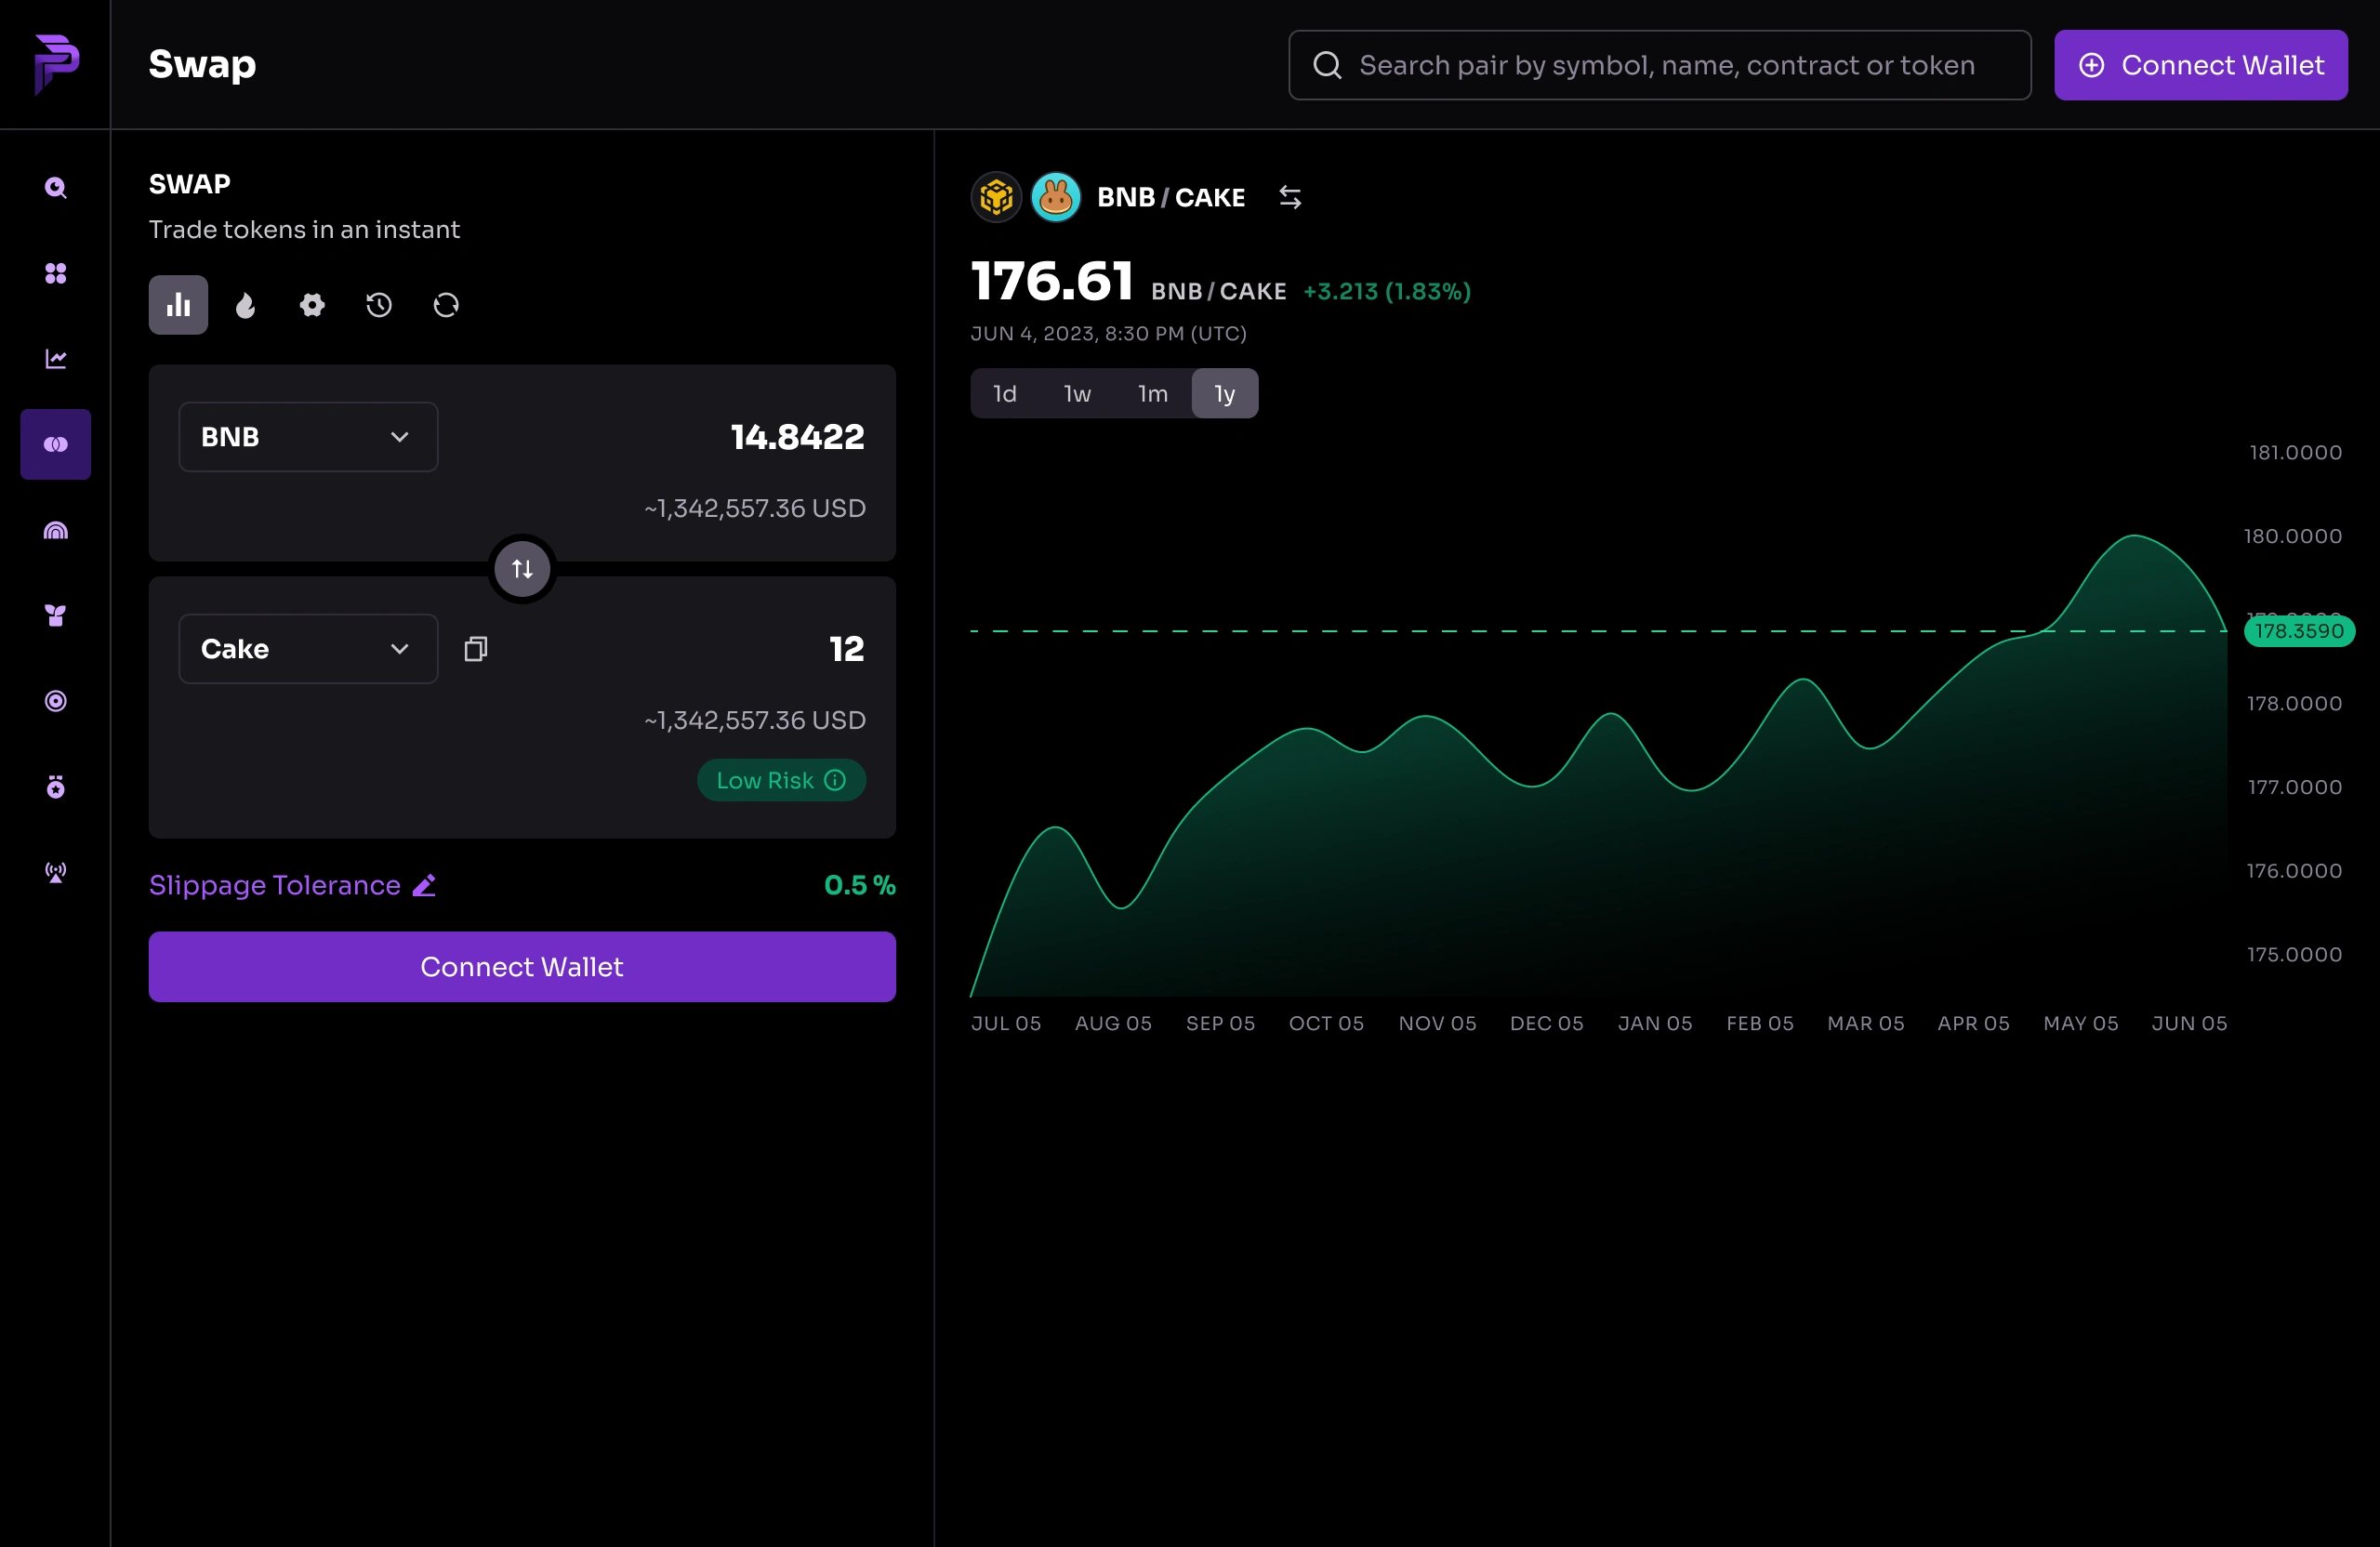The height and width of the screenshot is (1547, 2380).
Task: Open swap settings gear icon
Action: point(312,305)
